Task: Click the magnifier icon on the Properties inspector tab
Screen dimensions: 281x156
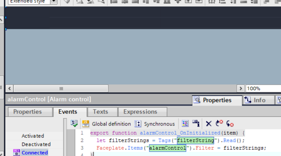Action: 197,100
